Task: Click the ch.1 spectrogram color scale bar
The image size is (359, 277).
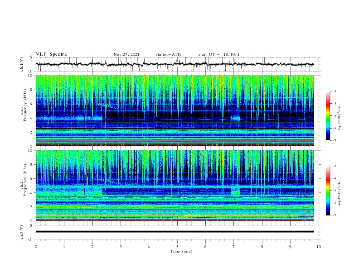Action: (328, 116)
